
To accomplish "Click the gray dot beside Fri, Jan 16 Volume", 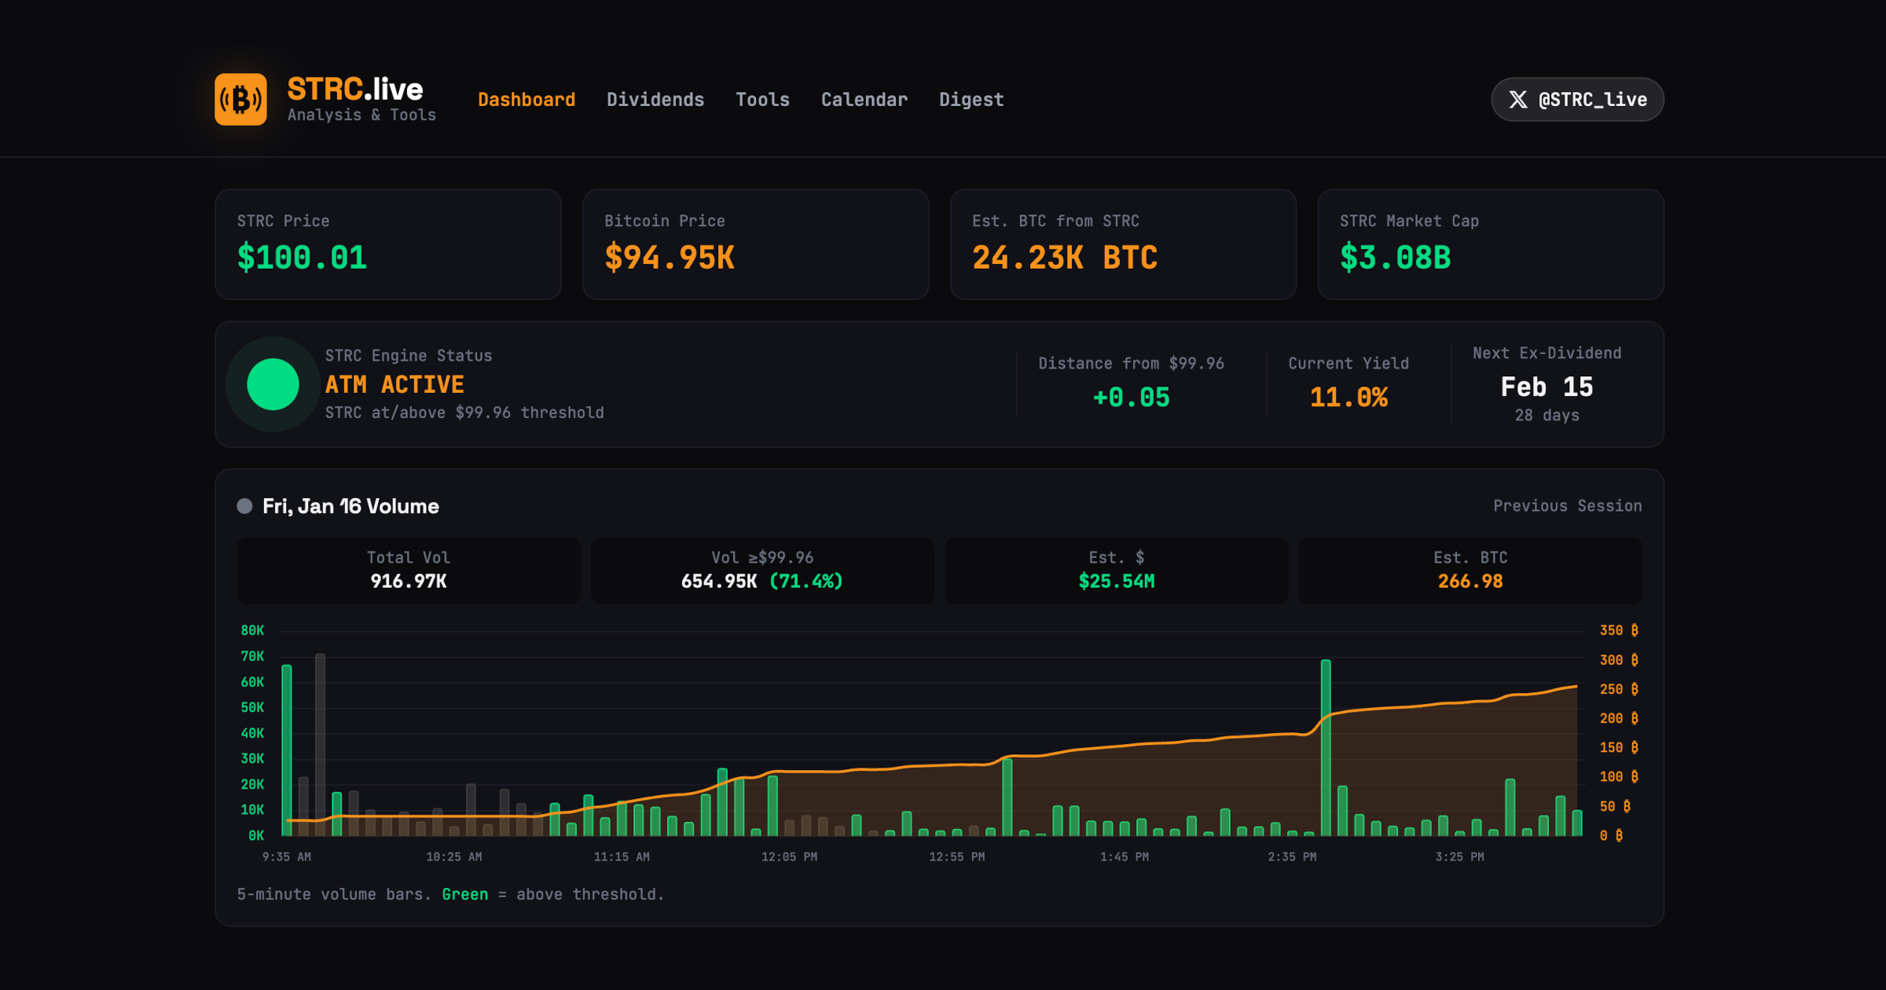I will click(x=244, y=506).
